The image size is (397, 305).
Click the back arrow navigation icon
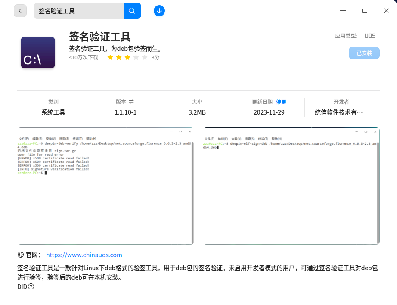[x=20, y=10]
